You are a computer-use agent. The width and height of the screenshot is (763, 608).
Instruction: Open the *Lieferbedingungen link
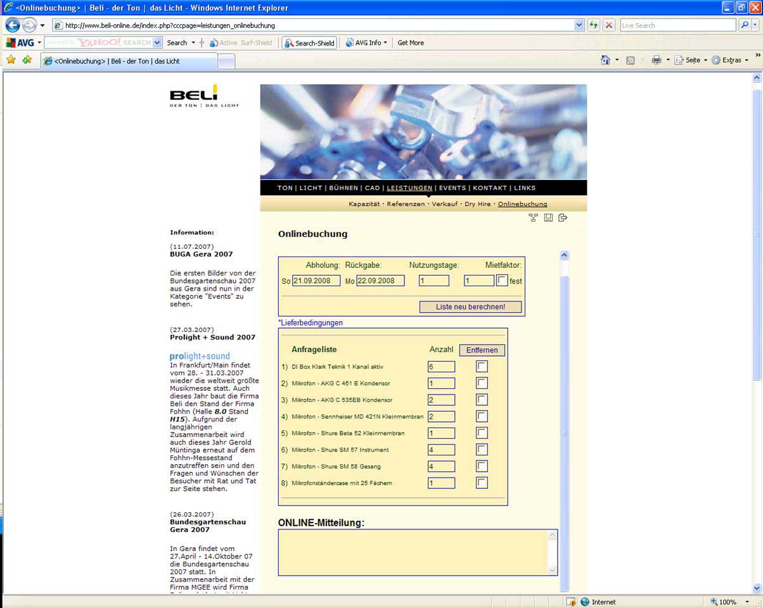coord(311,323)
